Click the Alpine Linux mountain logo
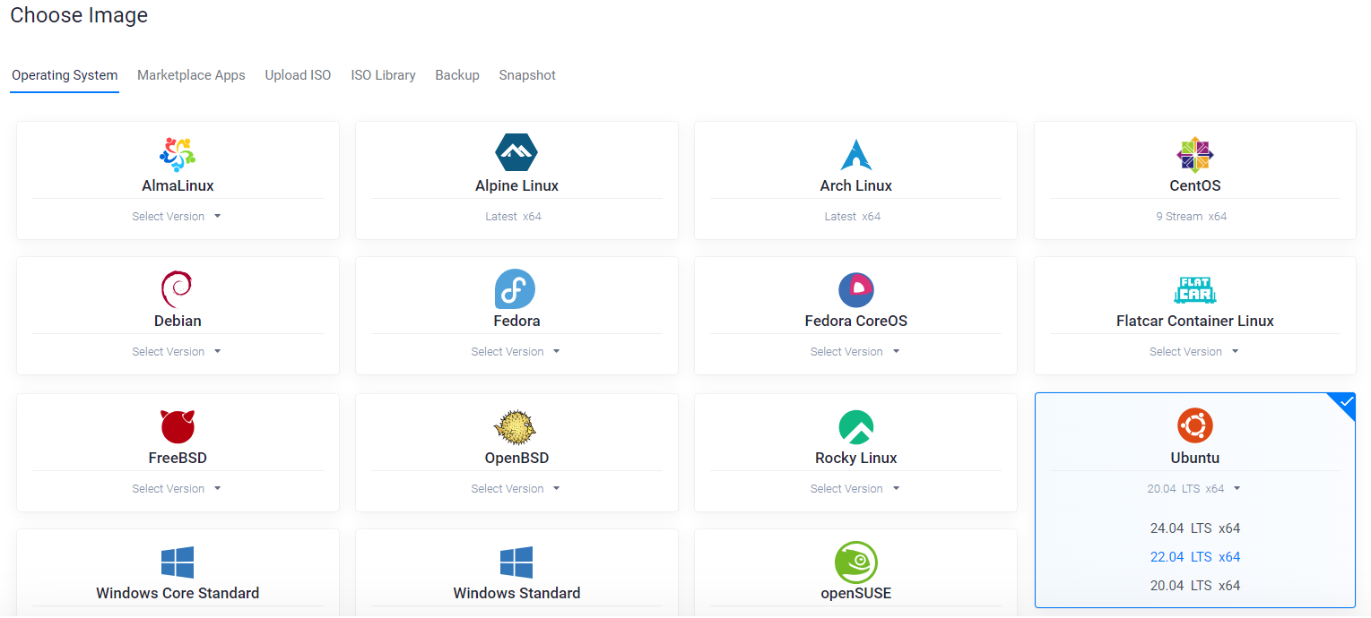The image size is (1371, 618). [516, 152]
